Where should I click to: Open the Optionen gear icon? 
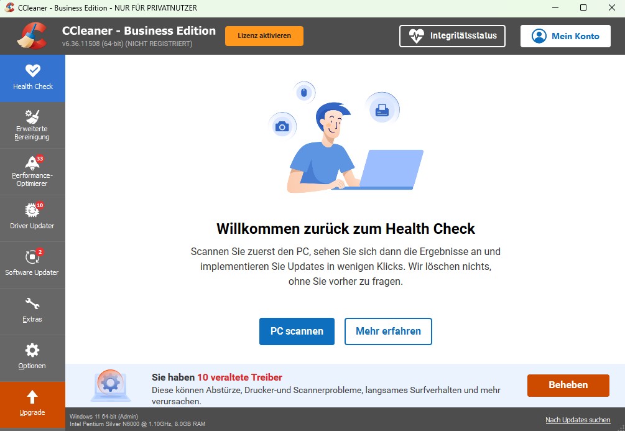(32, 350)
